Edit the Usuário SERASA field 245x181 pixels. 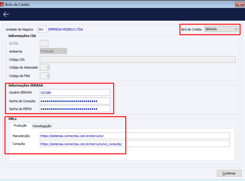pos(75,93)
